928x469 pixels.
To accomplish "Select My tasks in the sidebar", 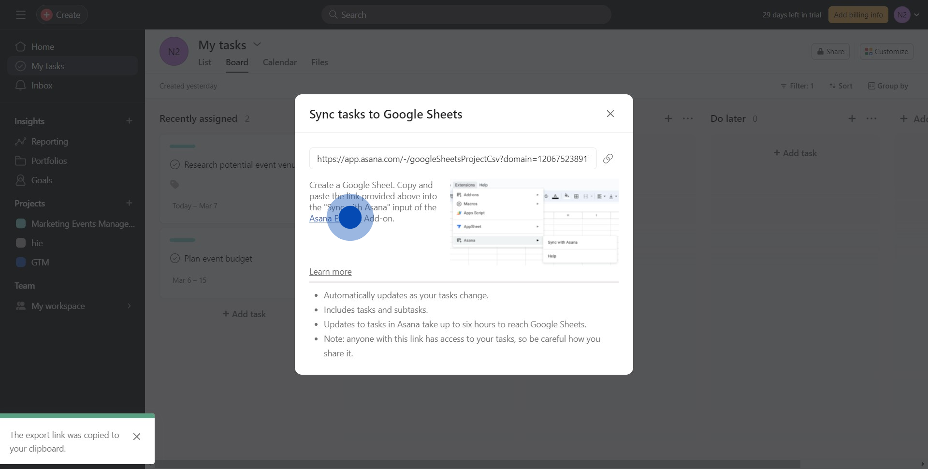I will (72, 66).
